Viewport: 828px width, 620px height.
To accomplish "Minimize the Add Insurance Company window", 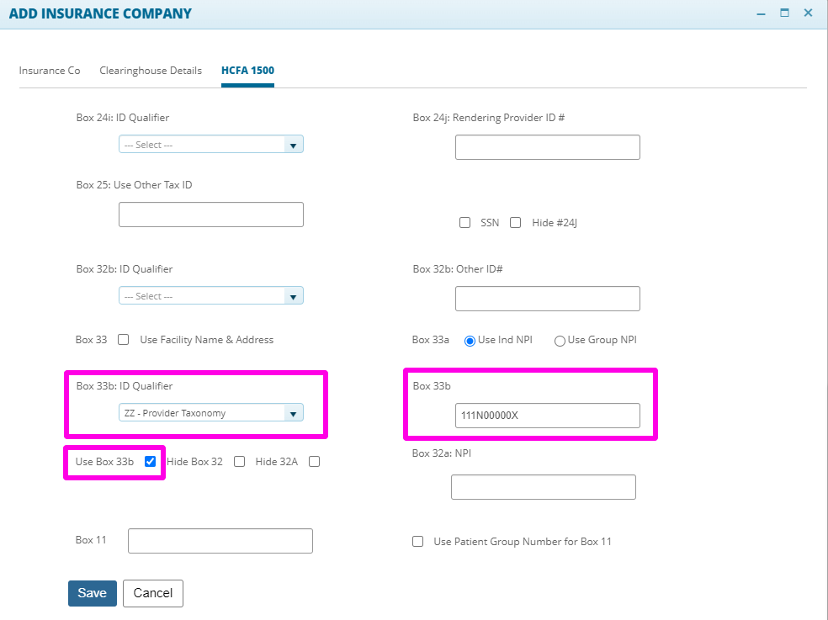I will coord(760,13).
